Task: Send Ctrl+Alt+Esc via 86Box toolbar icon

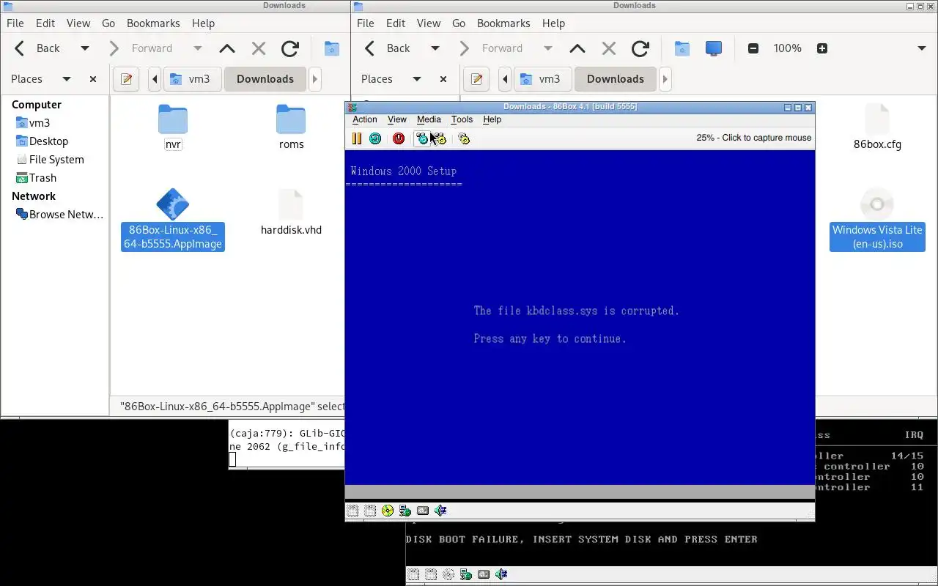Action: coord(440,138)
